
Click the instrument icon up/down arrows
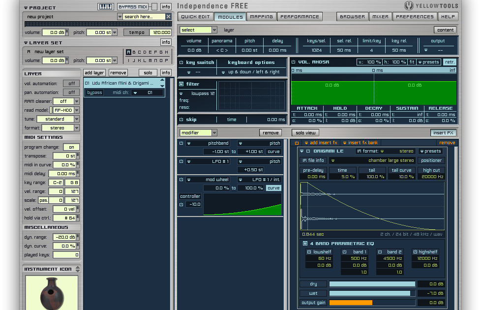coord(78,269)
